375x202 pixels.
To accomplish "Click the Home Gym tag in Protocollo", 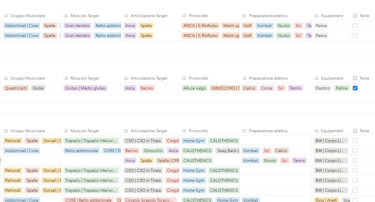I will click(x=194, y=141).
